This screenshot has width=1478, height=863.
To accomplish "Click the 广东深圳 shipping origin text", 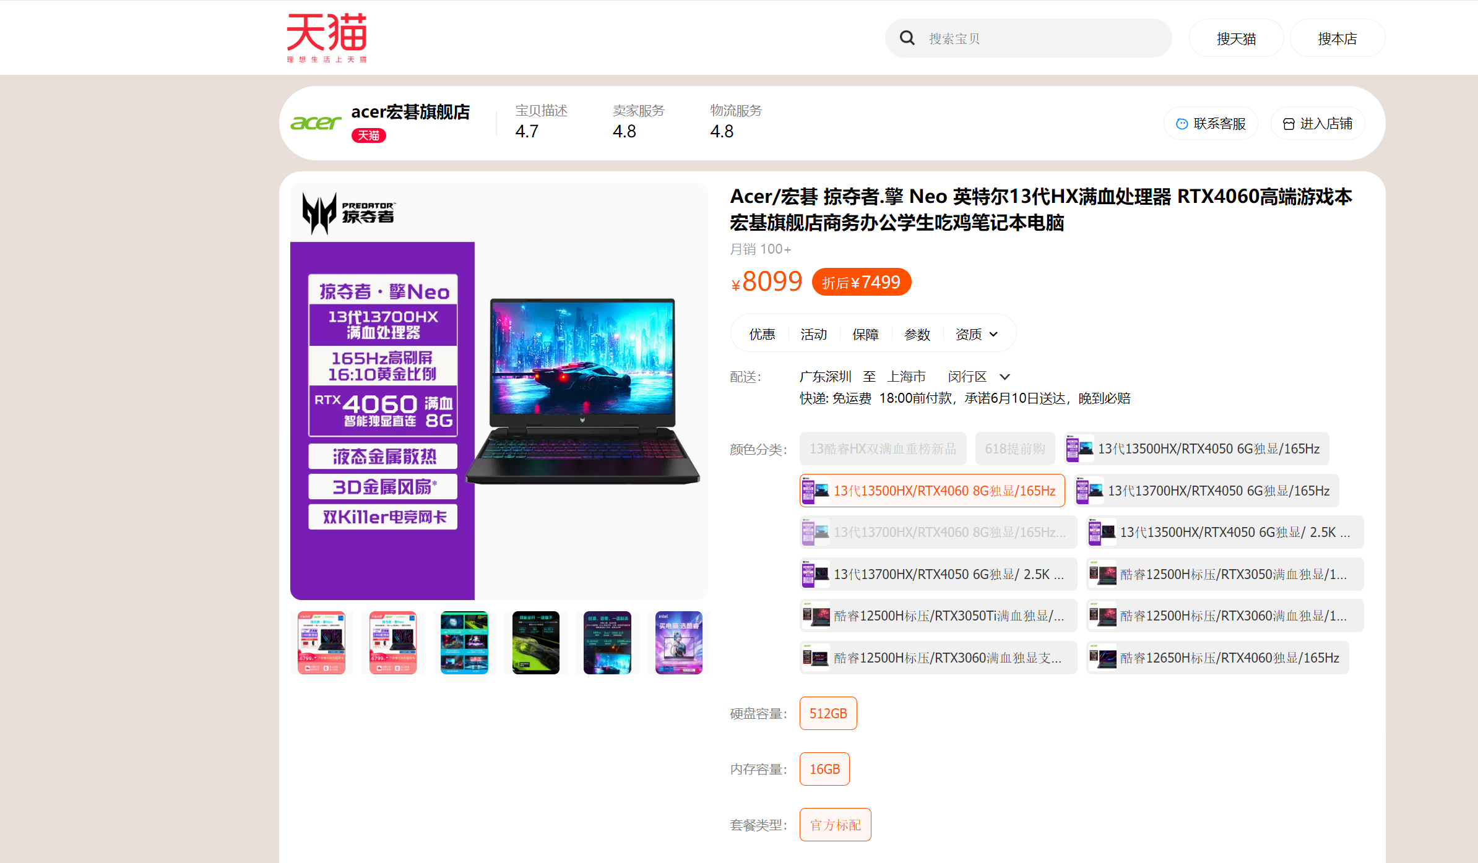I will pyautogui.click(x=826, y=376).
